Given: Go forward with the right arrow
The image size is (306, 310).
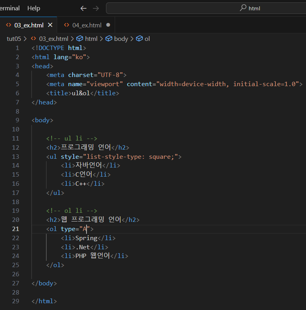Looking at the screenshot, I should pyautogui.click(x=96, y=8).
